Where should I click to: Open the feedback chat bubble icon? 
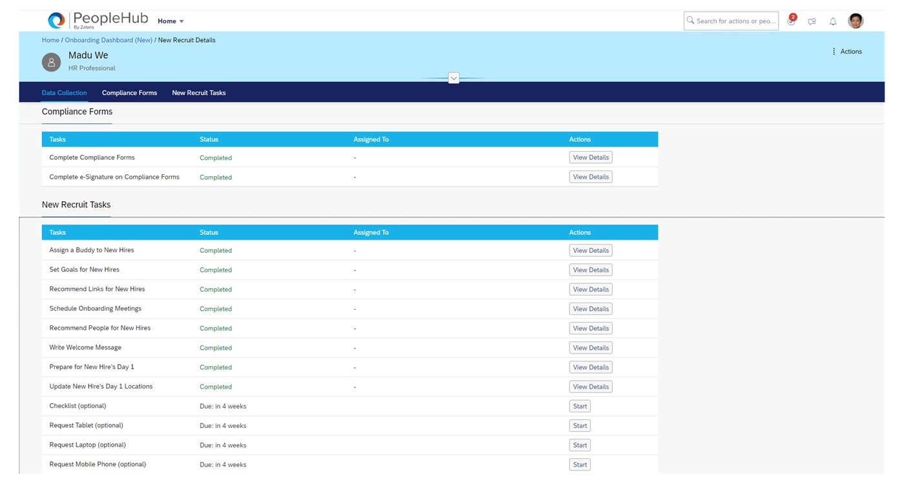tap(812, 21)
